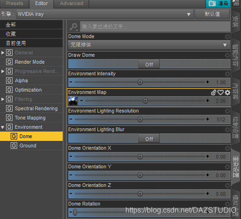Open the render engine NVIDIA Iray dropdown
The image size is (241, 219).
pos(105,14)
